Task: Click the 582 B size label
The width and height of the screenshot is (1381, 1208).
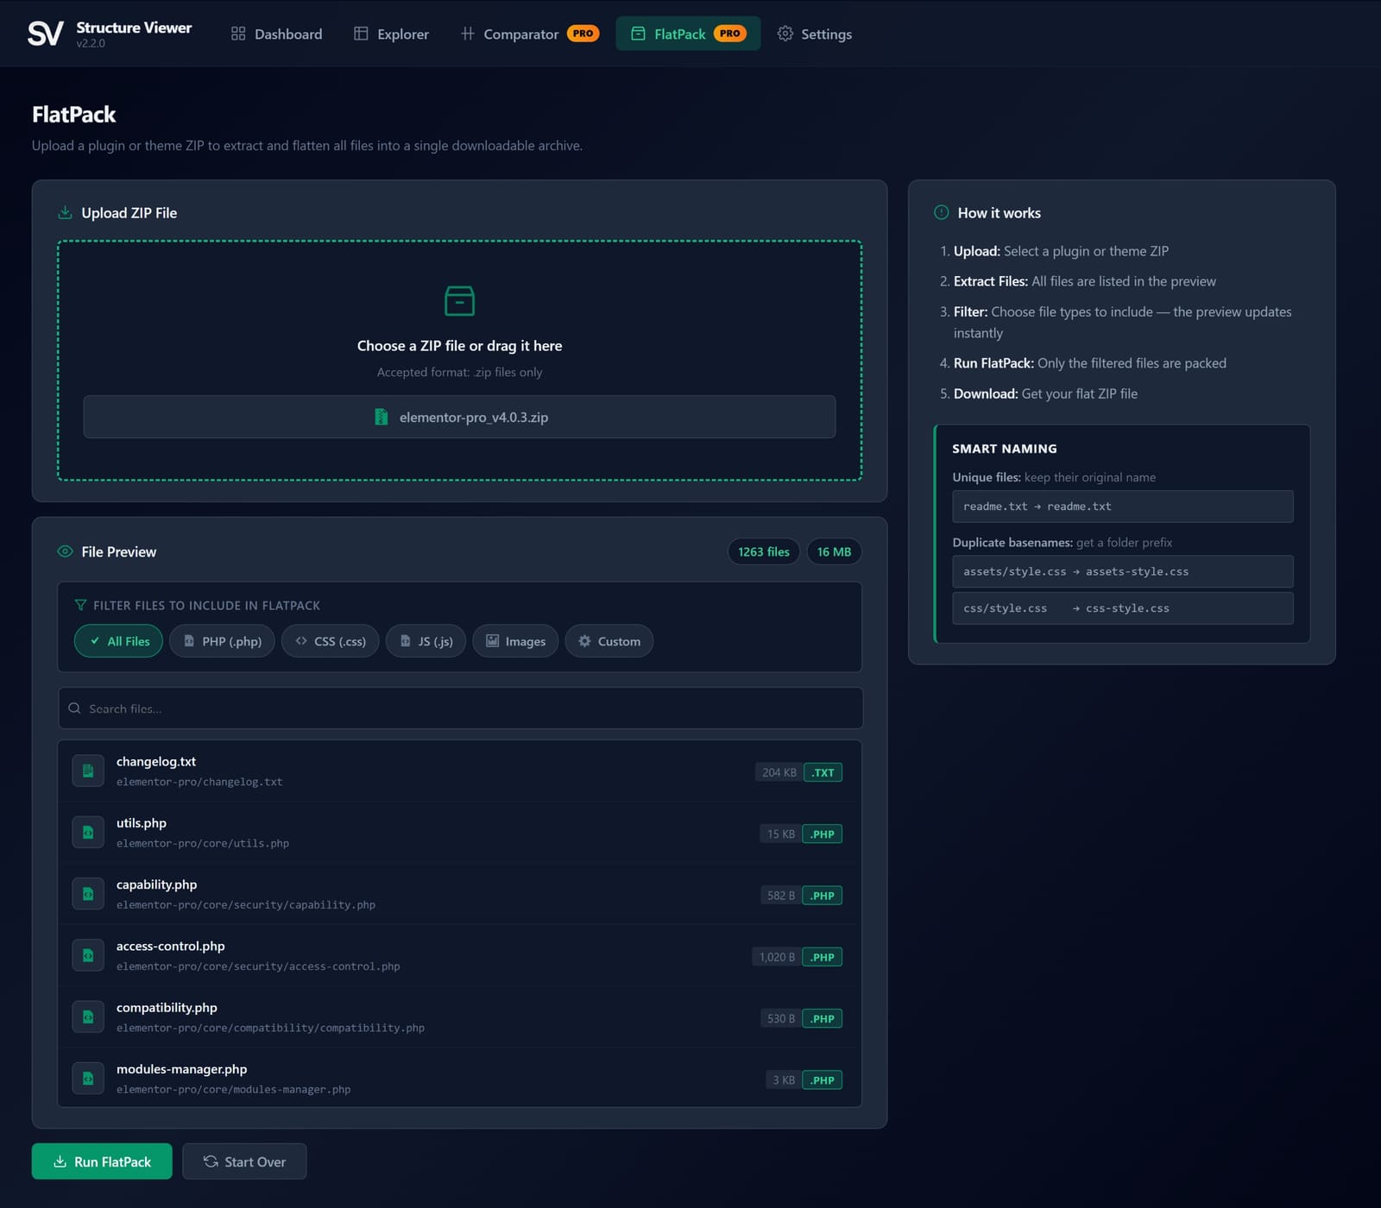Action: click(x=780, y=896)
